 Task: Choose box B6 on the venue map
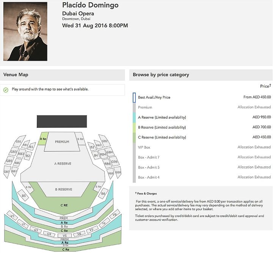pyautogui.click(x=103, y=193)
